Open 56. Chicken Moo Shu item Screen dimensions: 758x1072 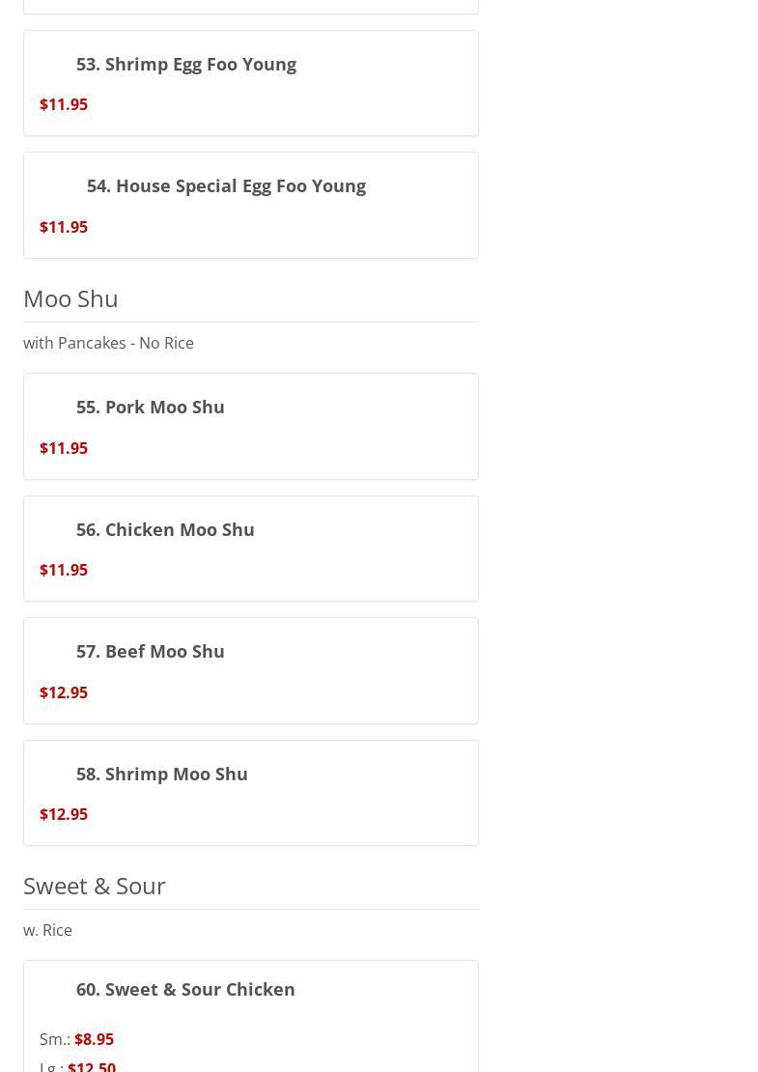165,529
